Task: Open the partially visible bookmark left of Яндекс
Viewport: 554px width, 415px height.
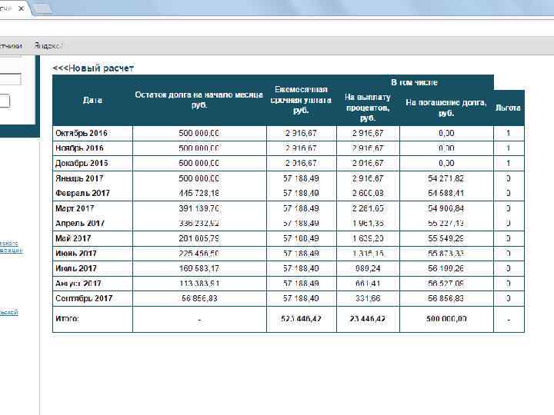Action: [x=11, y=45]
